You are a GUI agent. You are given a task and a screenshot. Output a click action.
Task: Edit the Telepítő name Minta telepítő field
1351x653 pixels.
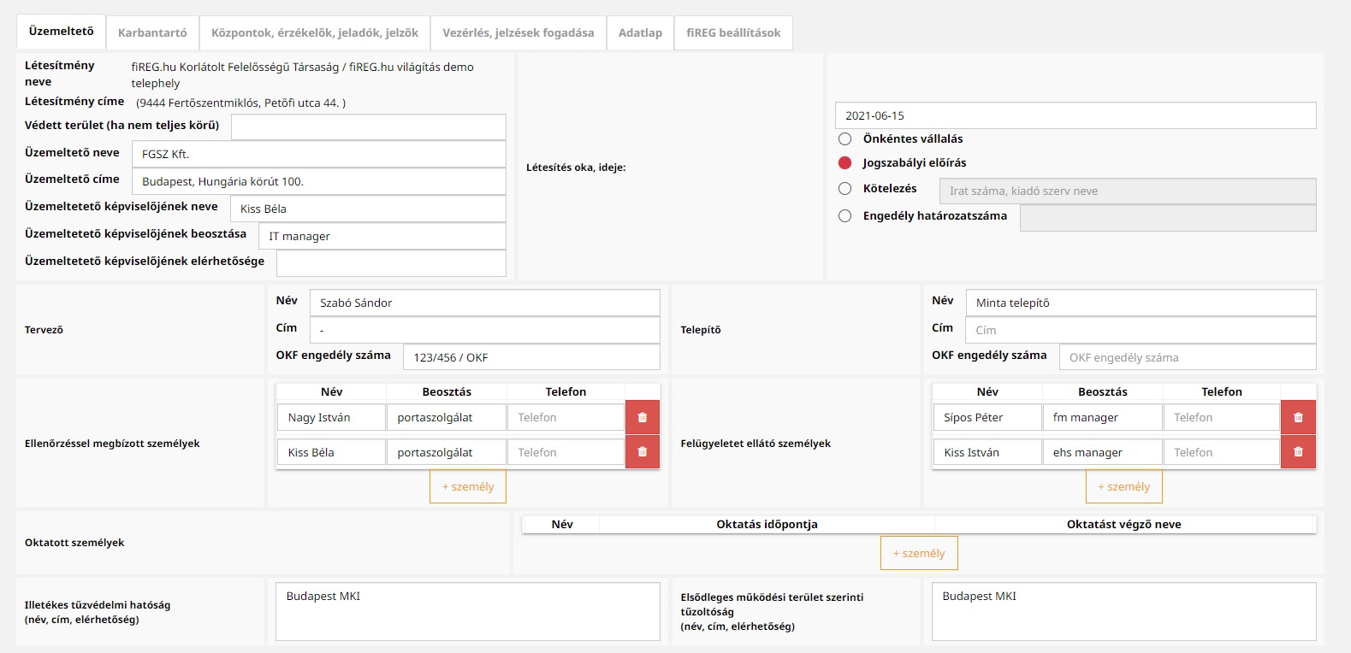[x=1141, y=303]
